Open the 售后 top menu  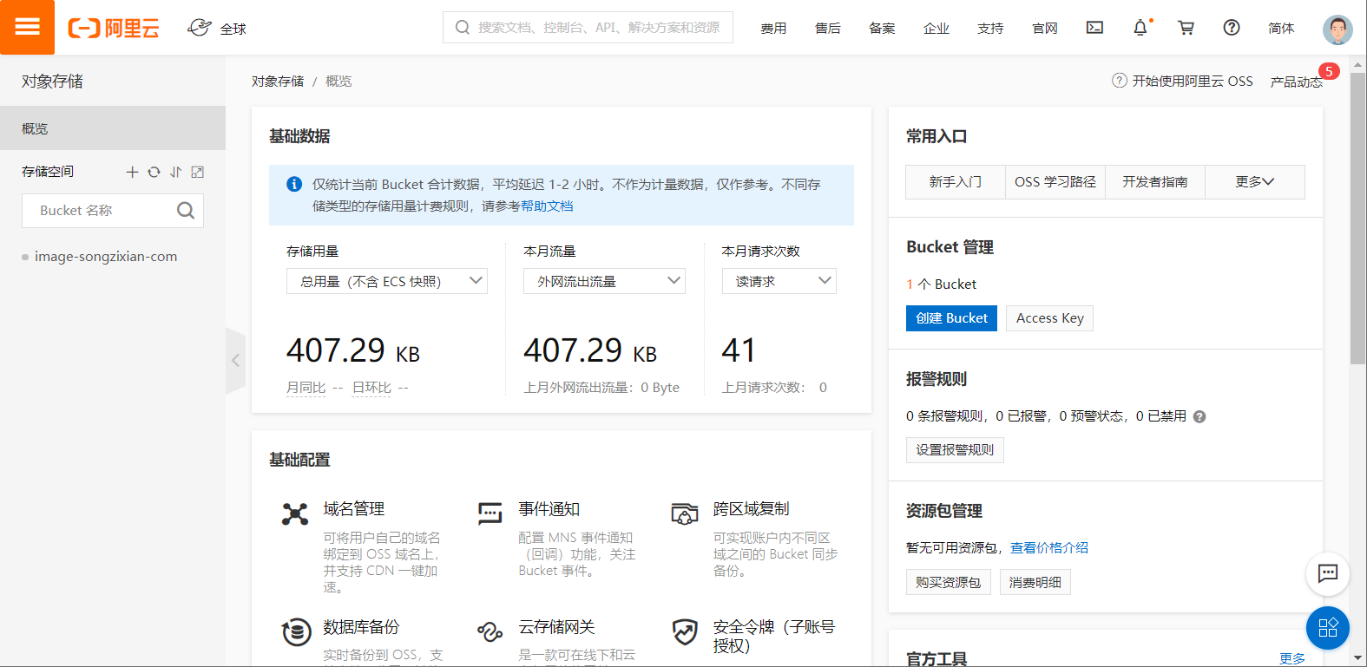pyautogui.click(x=828, y=29)
